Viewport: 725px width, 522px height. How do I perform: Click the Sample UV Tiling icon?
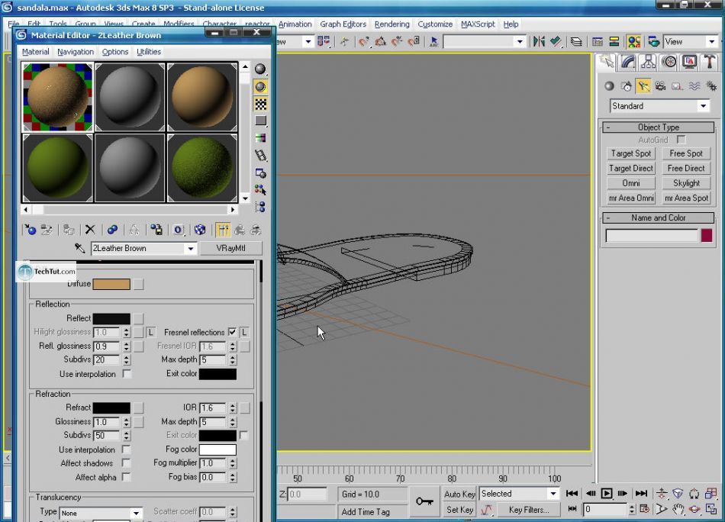260,121
